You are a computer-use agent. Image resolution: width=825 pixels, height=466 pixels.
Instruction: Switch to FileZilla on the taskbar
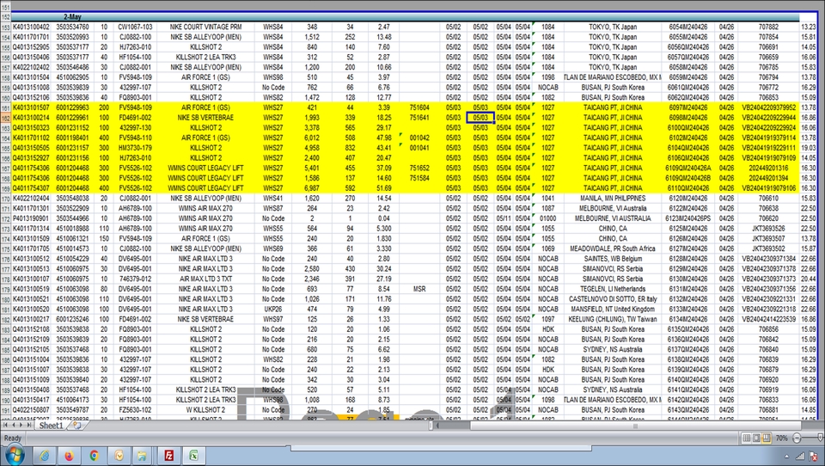tap(169, 456)
